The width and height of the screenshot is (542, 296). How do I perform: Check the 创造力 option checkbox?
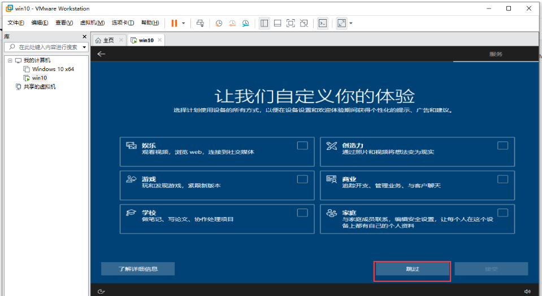[502, 145]
